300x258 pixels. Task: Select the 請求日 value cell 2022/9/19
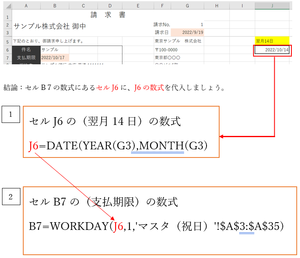(x=187, y=33)
